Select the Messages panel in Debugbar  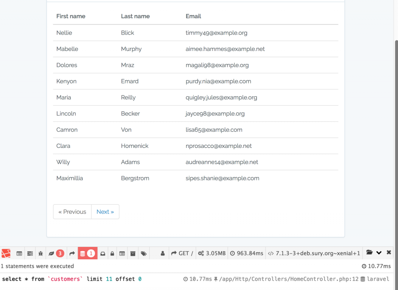pos(19,253)
